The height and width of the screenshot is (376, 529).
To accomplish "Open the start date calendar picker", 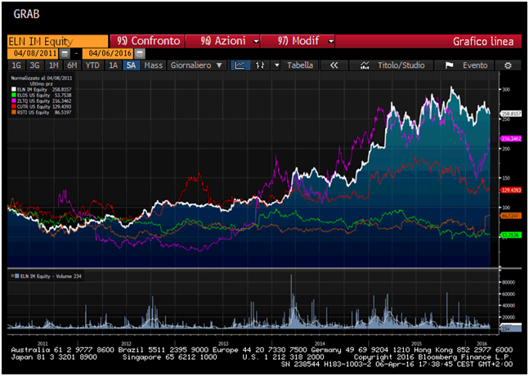I will pos(65,54).
